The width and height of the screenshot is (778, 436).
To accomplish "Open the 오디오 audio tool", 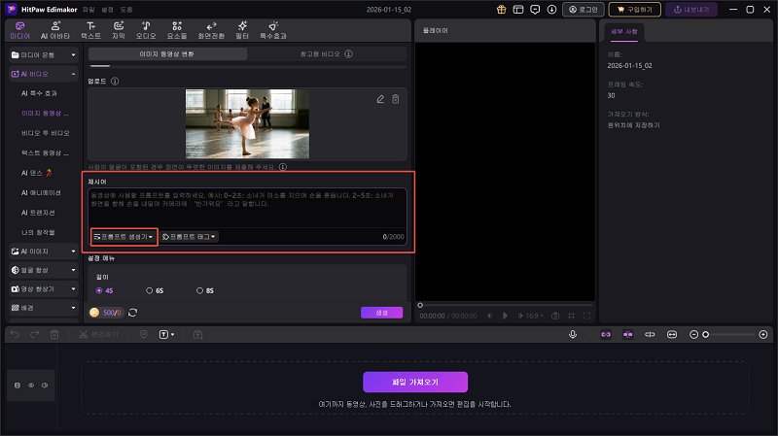I will [x=146, y=30].
